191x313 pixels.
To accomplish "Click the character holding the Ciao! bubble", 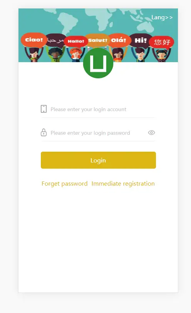I will (34, 55).
